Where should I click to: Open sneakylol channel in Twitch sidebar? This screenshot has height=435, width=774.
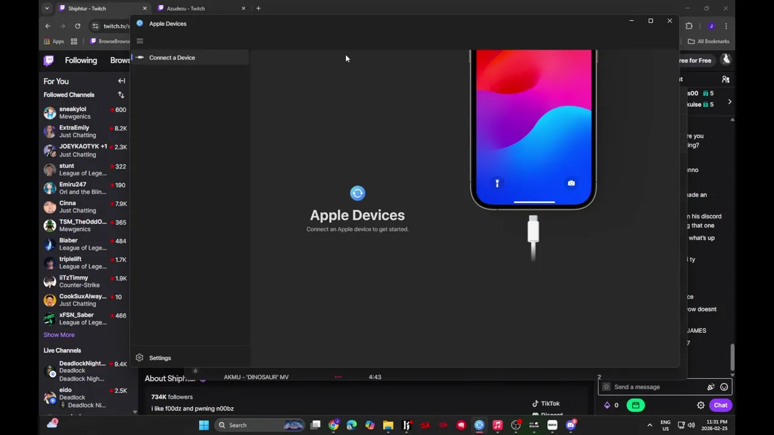click(85, 113)
